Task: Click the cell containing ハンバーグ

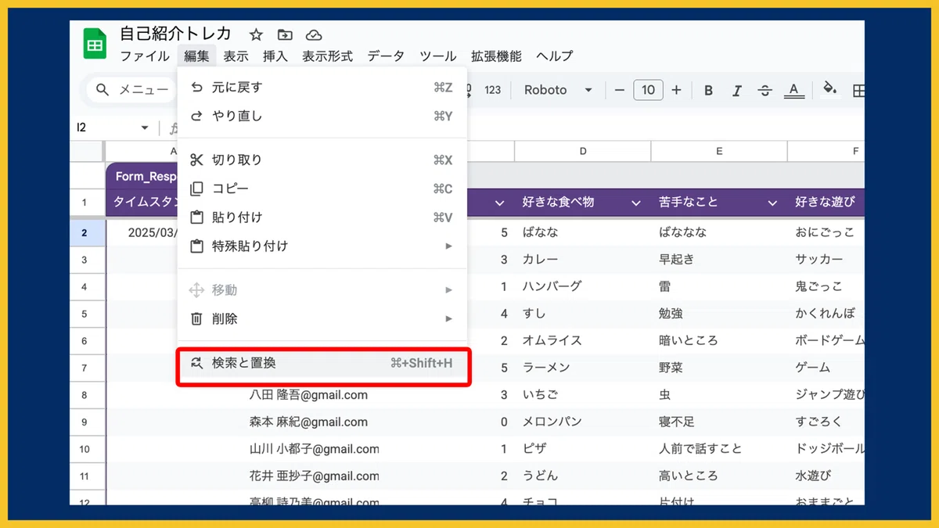Action: click(583, 286)
